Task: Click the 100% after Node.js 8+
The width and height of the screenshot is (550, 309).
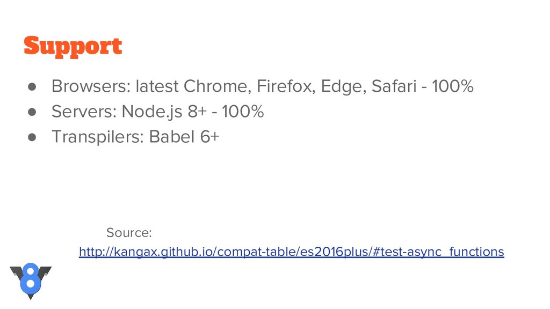Action: point(243,112)
